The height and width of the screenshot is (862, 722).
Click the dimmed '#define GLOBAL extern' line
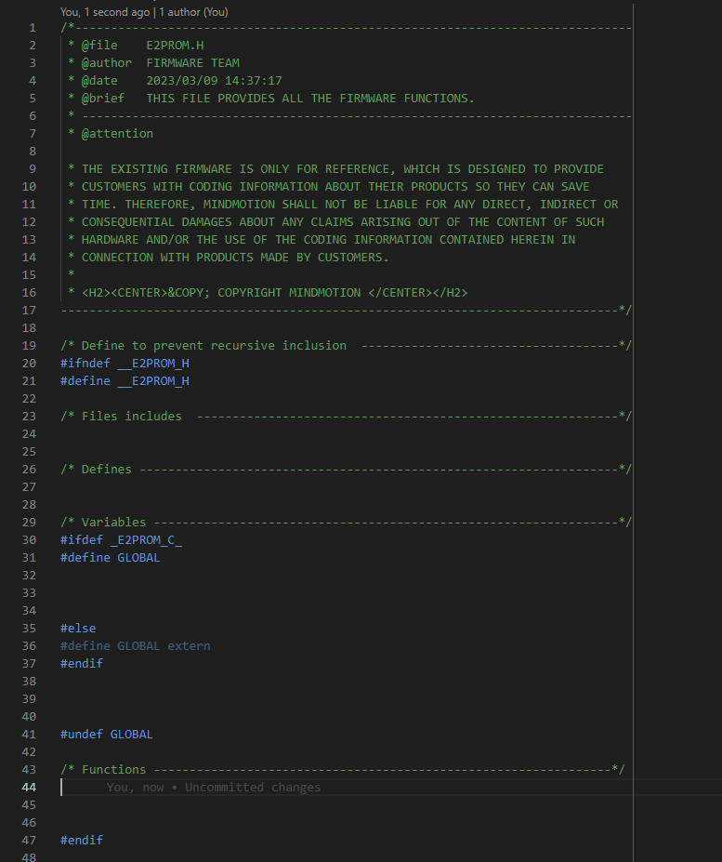[136, 646]
